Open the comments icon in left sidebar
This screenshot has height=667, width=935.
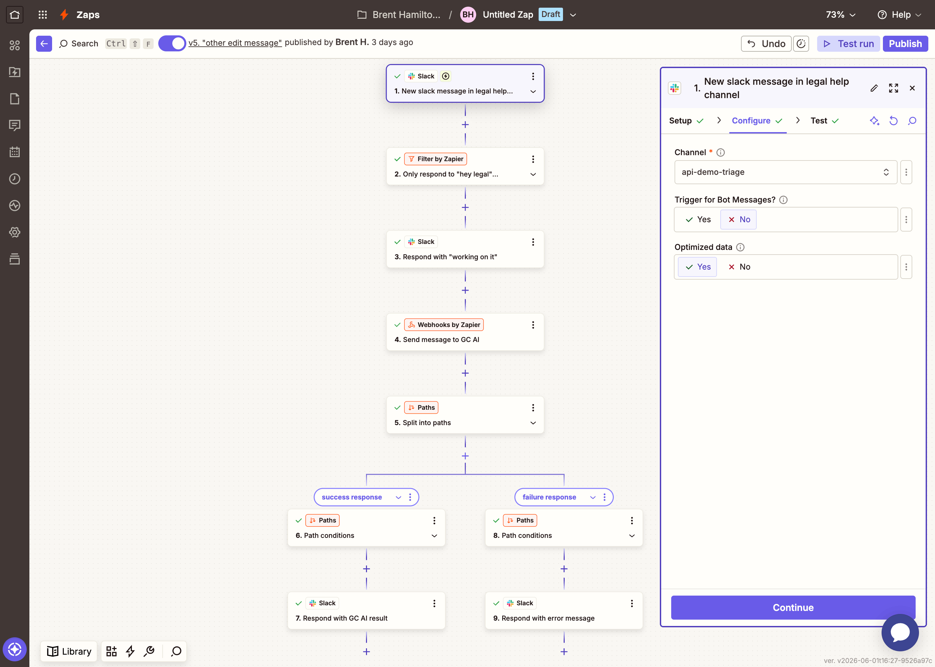[x=15, y=125]
